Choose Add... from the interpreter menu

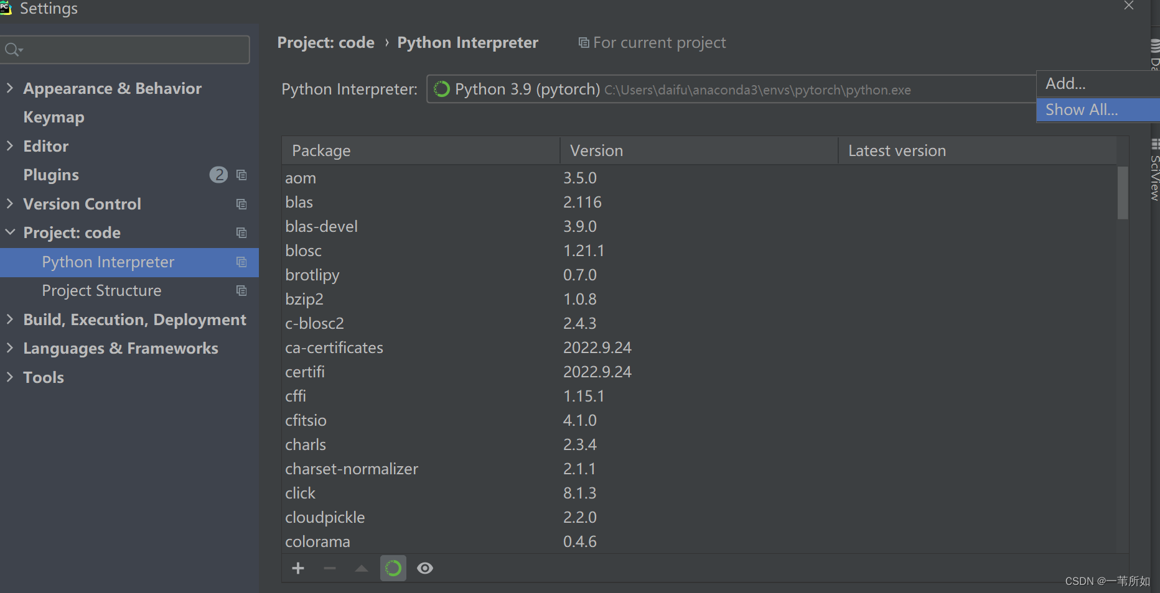[x=1098, y=83]
